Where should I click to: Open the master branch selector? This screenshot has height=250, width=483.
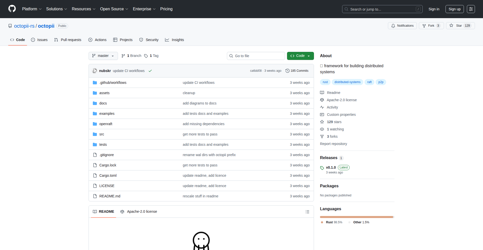click(x=103, y=56)
